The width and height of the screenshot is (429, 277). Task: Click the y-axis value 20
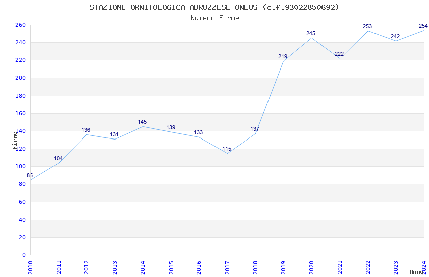[x=22, y=237]
